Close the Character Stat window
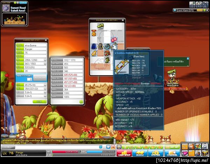 click(x=46, y=40)
